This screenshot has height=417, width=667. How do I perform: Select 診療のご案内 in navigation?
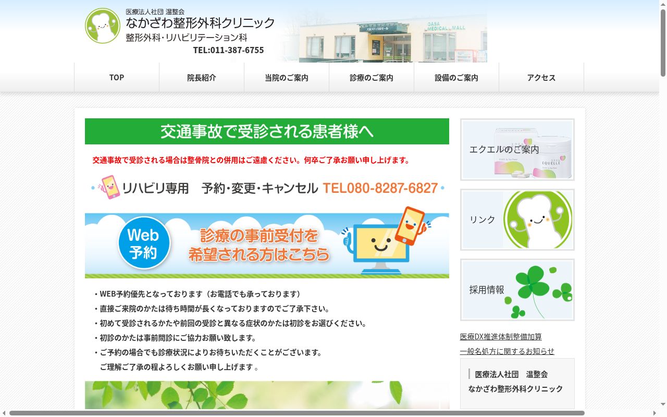(372, 77)
